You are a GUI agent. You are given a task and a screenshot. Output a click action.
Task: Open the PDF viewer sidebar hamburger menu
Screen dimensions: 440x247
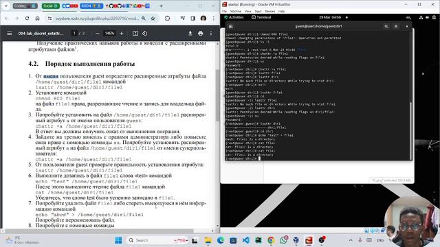pyautogui.click(x=9, y=34)
